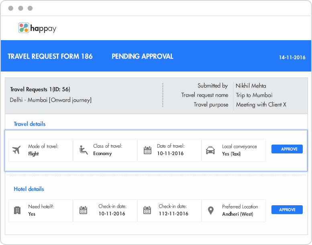Click the third maximize window dot
Image resolution: width=312 pixels, height=245 pixels.
click(30, 8)
